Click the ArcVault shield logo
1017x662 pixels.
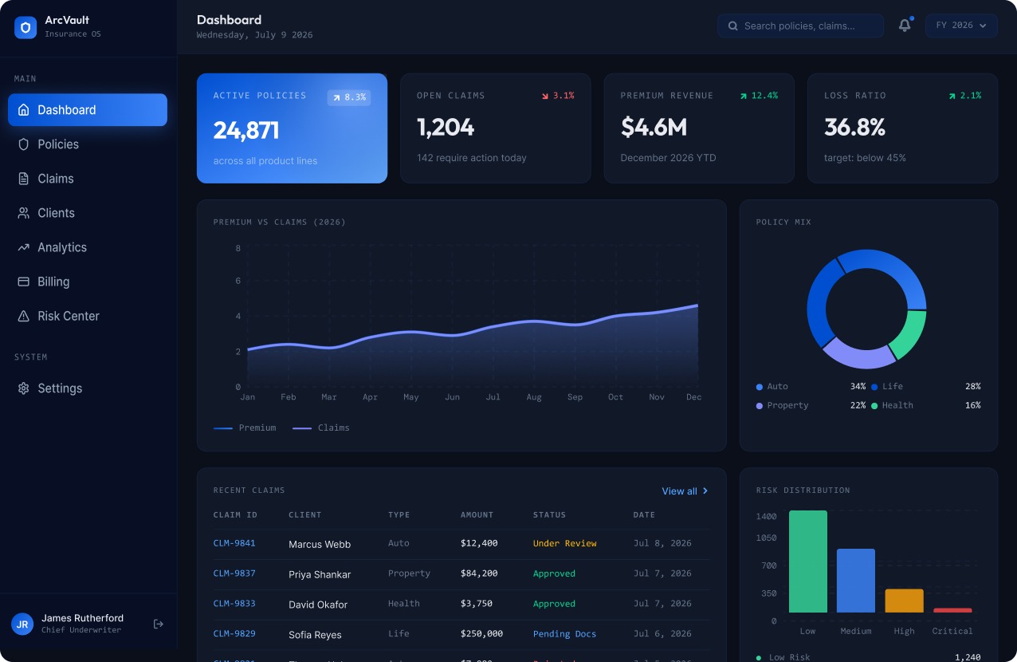[26, 28]
